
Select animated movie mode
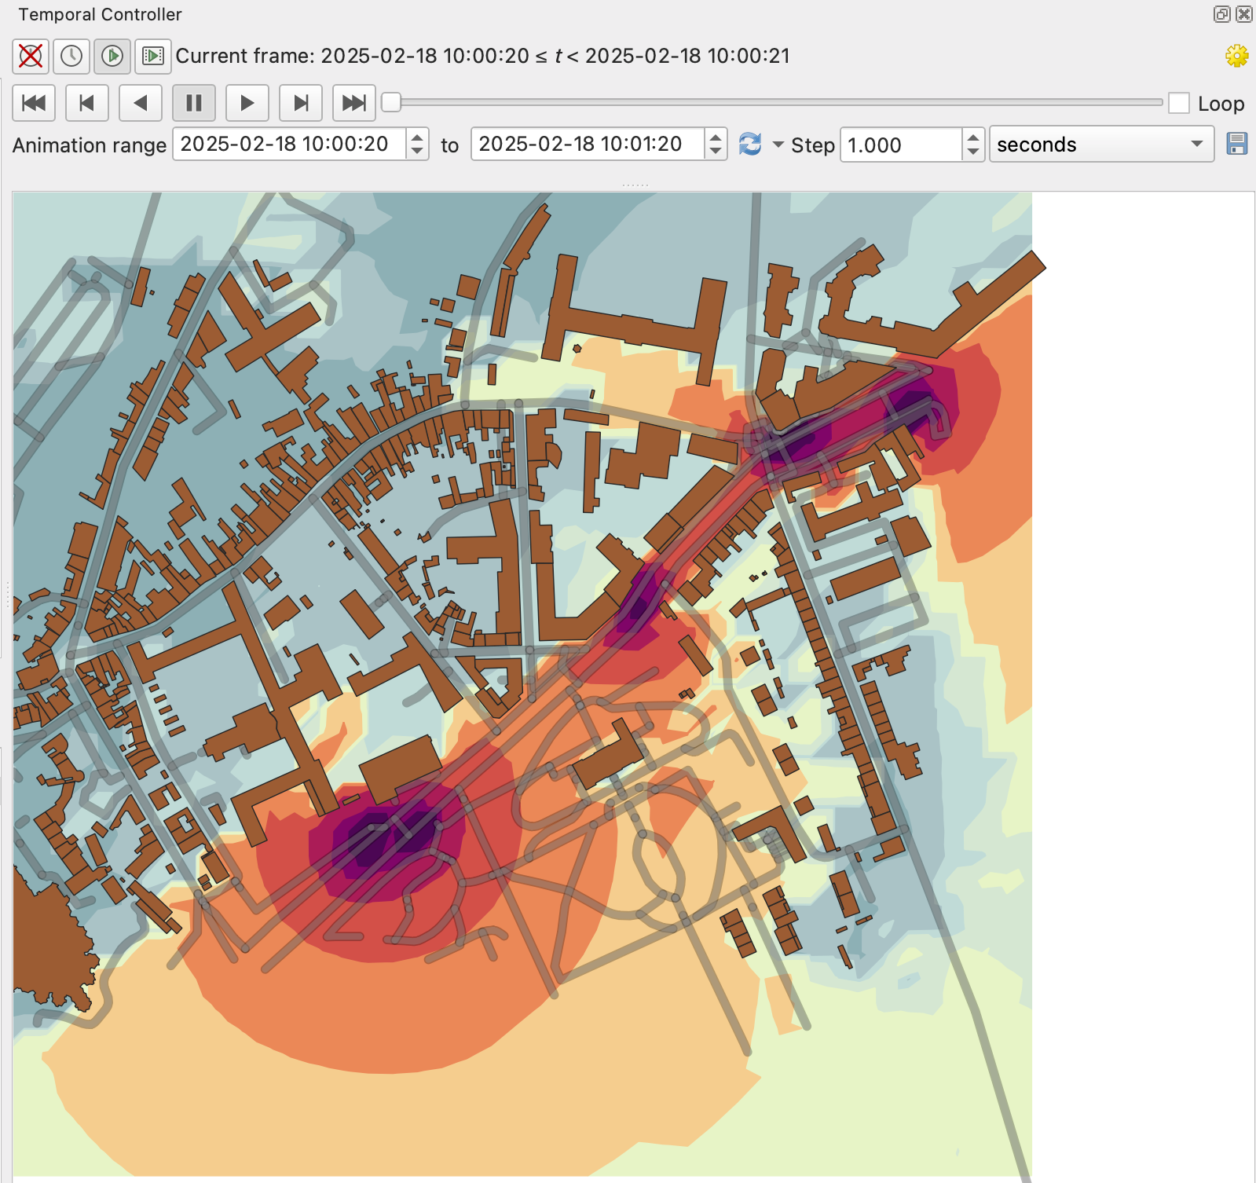tap(153, 56)
